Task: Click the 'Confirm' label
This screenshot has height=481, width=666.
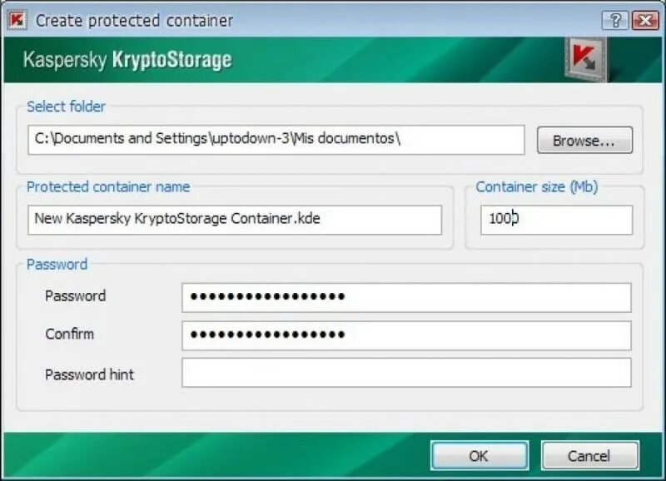Action: (69, 334)
